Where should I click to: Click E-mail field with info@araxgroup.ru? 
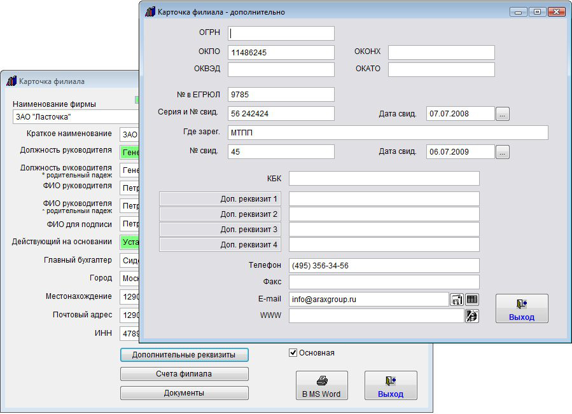coord(369,300)
